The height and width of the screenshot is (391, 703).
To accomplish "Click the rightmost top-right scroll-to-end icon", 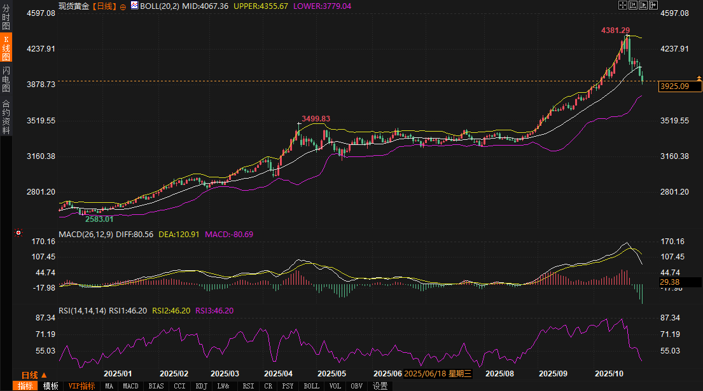I will (653, 5).
